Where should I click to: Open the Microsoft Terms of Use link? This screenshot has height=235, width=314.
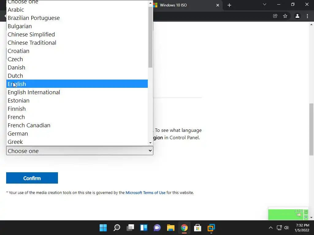point(145,193)
